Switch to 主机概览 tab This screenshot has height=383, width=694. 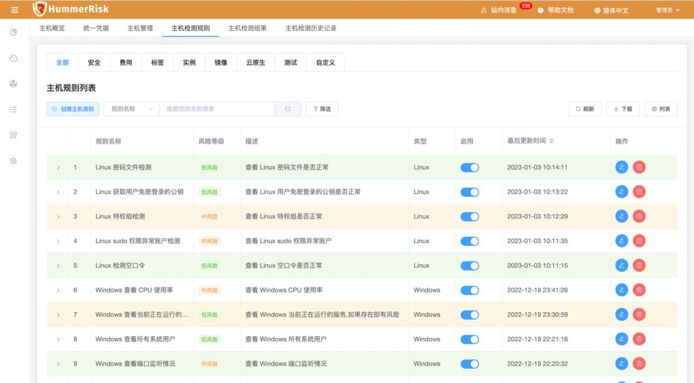[x=52, y=28]
